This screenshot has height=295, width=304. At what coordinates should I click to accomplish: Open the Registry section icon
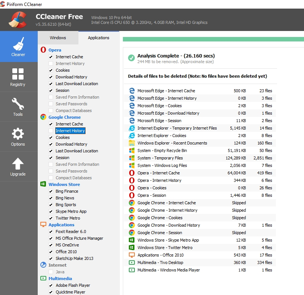coord(18,74)
